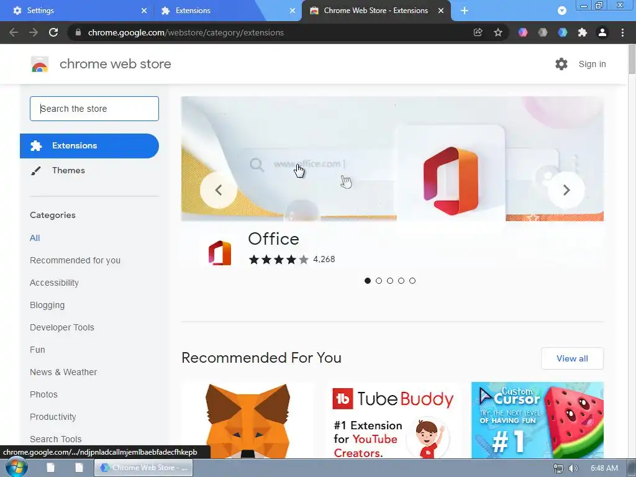Click the address bar URL
The image size is (636, 477).
pos(185,32)
